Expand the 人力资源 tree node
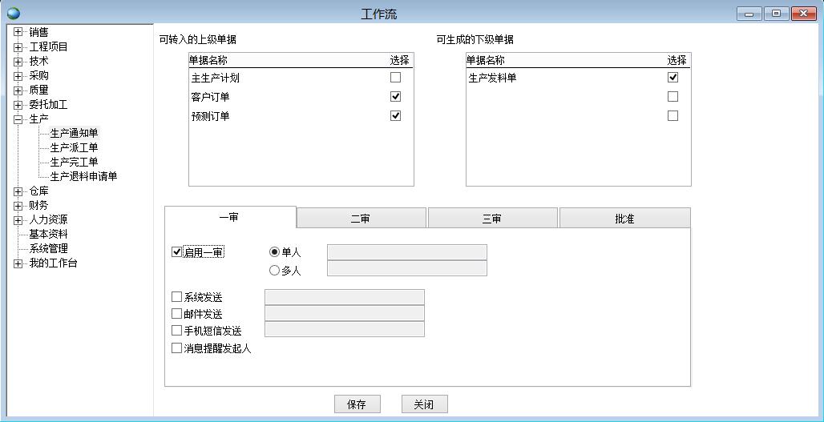Image resolution: width=824 pixels, height=422 pixels. coord(18,220)
